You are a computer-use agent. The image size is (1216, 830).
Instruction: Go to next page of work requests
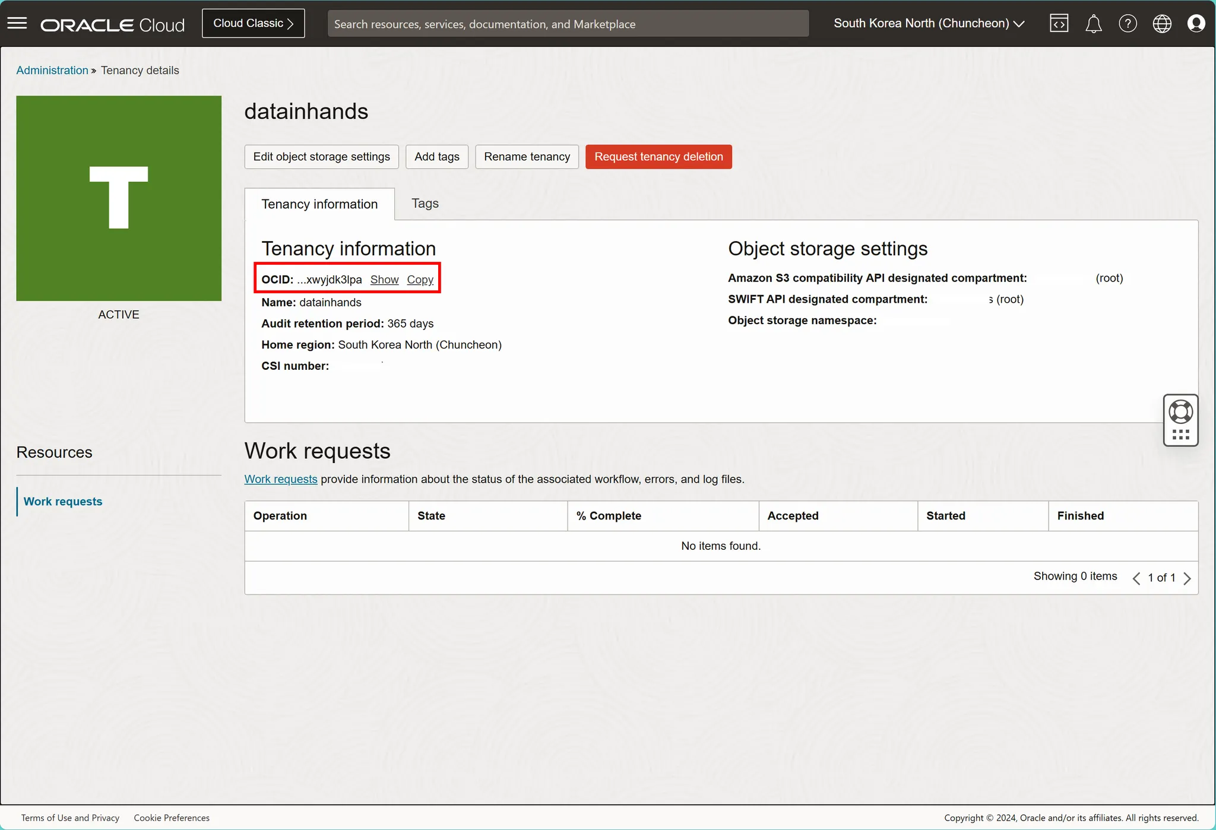(x=1187, y=578)
